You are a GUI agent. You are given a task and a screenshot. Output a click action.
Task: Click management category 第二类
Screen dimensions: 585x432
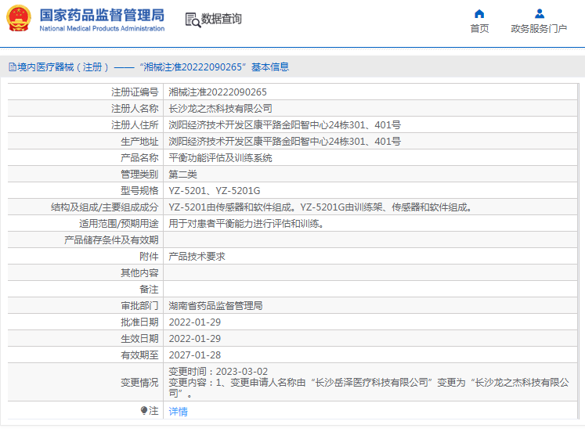[182, 174]
